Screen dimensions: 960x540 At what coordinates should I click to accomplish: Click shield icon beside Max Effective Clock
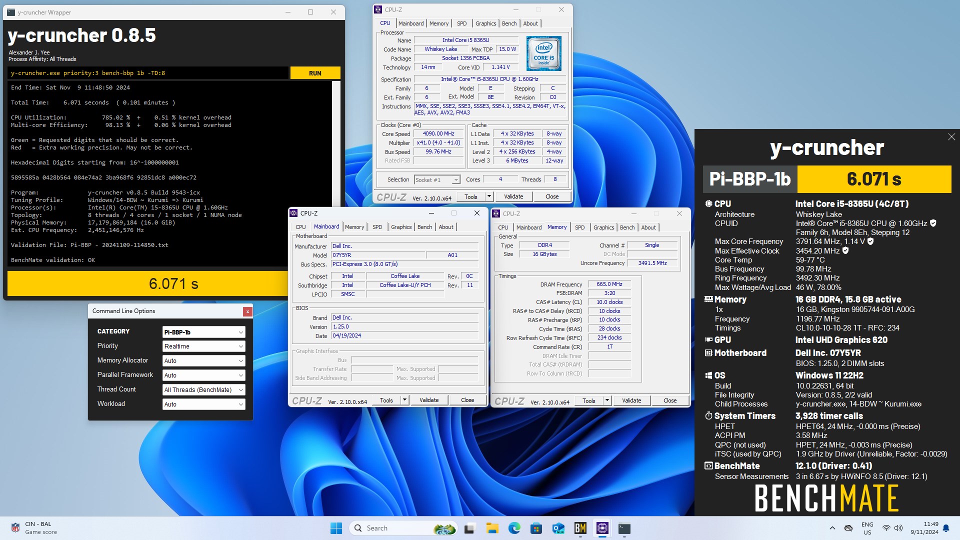pos(845,250)
